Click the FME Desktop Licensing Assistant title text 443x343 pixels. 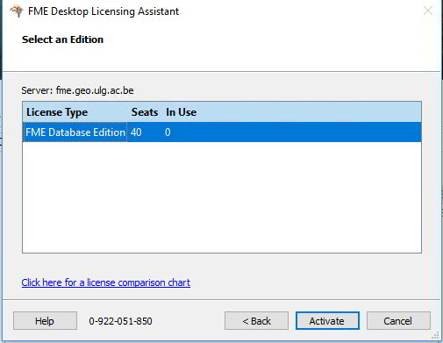click(104, 11)
